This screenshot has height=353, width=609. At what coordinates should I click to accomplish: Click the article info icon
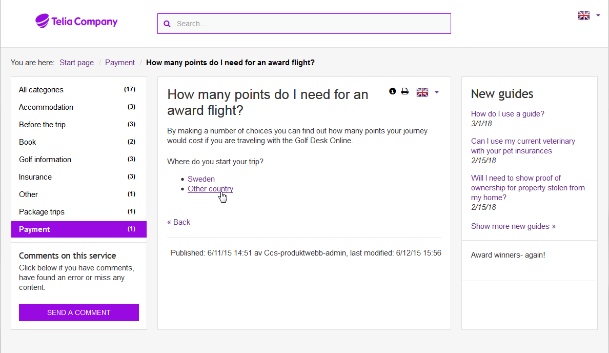click(393, 91)
